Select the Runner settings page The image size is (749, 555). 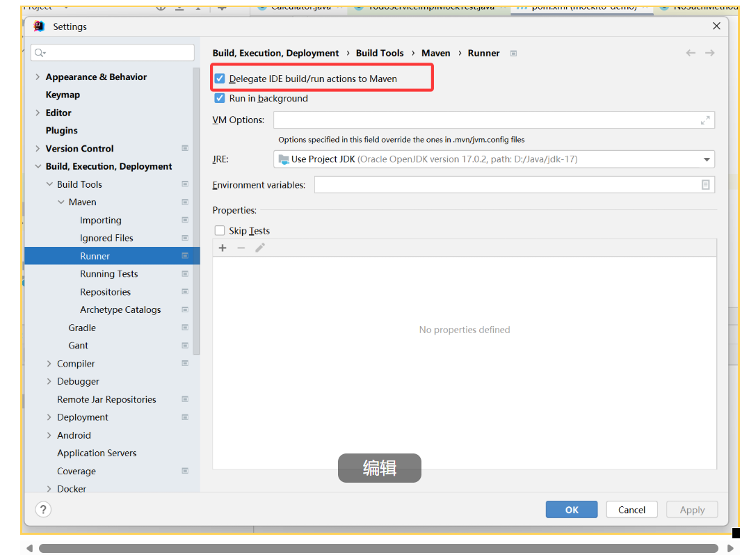tap(112, 256)
